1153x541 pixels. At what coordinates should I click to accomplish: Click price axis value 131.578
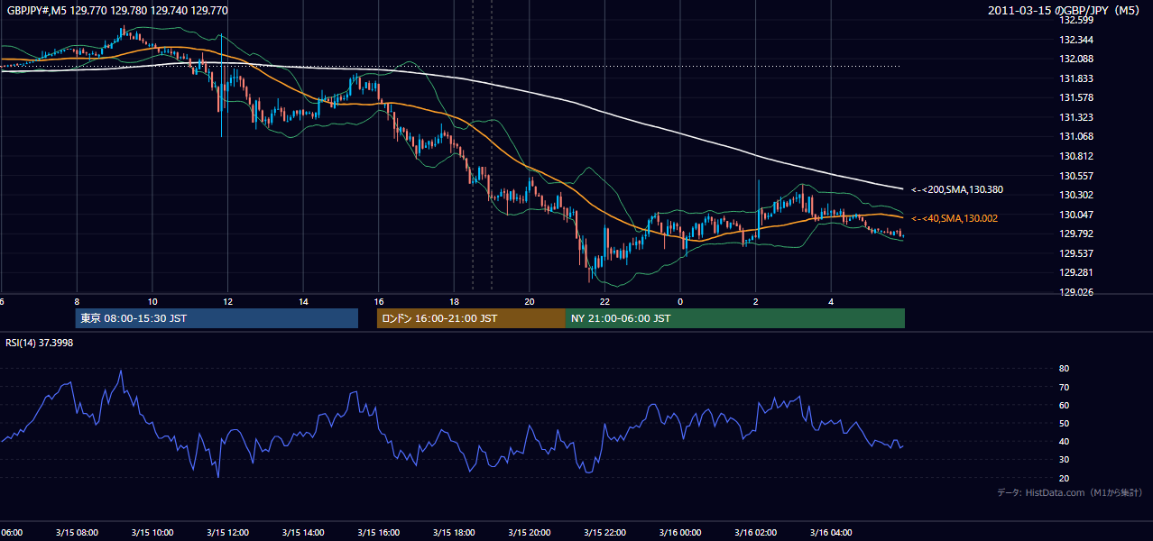tap(1075, 97)
